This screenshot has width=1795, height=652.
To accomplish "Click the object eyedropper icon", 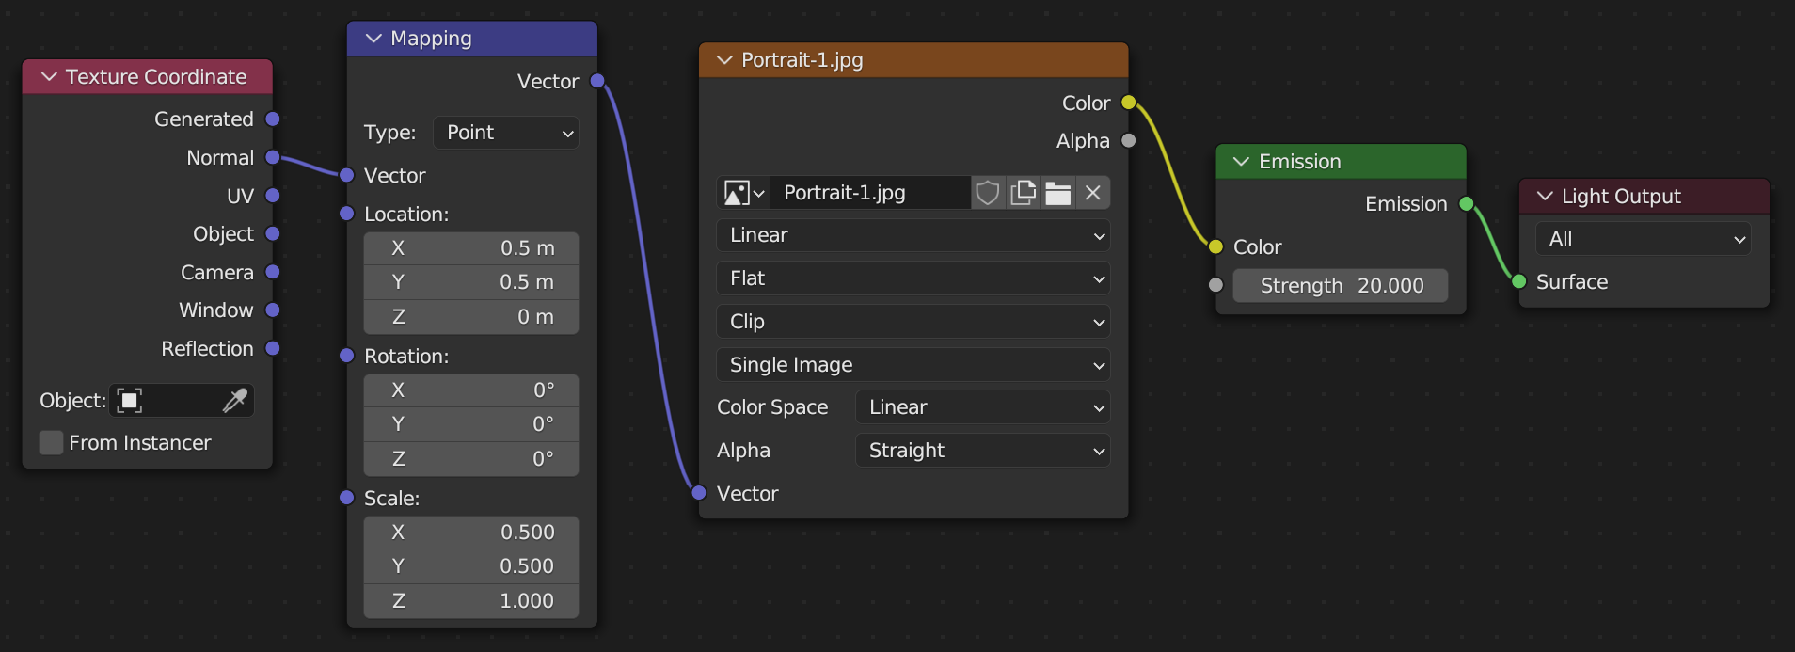I will 234,401.
